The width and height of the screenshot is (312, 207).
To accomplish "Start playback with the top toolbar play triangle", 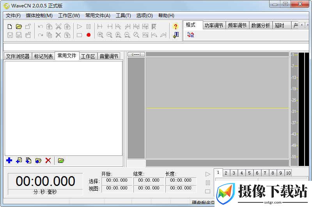I will [80, 27].
